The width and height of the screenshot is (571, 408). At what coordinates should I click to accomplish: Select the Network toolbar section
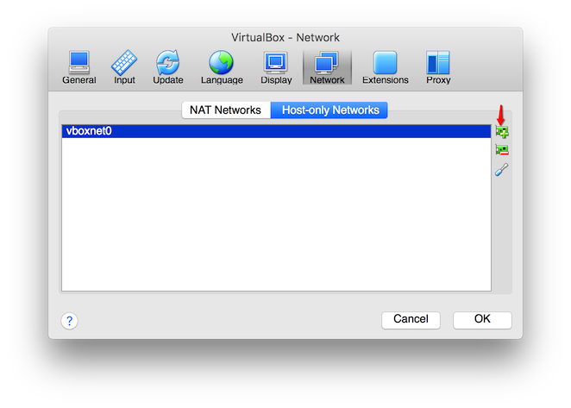[327, 67]
